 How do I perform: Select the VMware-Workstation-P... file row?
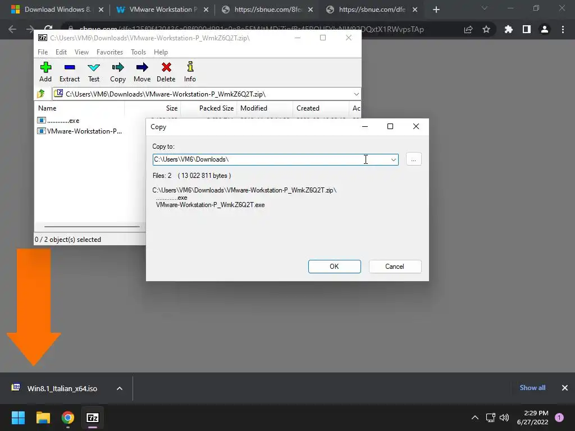(x=80, y=131)
